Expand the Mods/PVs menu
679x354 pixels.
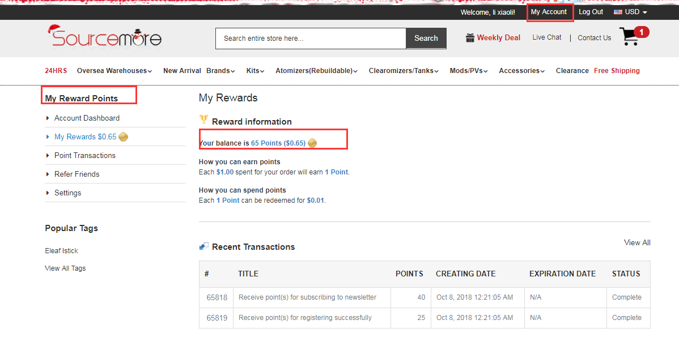pos(469,71)
